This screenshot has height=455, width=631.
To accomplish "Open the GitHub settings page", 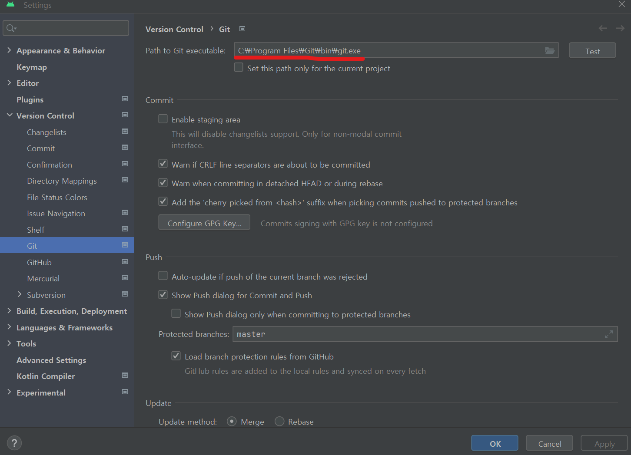I will tap(39, 263).
